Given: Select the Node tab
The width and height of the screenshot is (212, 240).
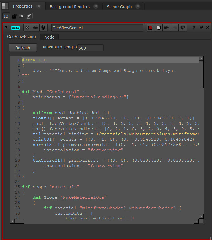Looking at the screenshot, I should coord(49,37).
